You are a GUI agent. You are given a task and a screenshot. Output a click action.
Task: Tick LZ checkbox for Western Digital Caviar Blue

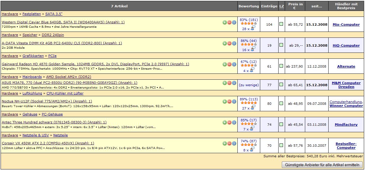click(x=282, y=24)
